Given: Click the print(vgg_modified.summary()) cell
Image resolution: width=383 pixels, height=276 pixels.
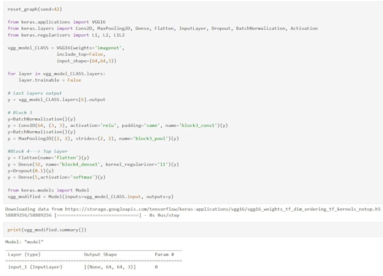Looking at the screenshot, I should pyautogui.click(x=47, y=230).
